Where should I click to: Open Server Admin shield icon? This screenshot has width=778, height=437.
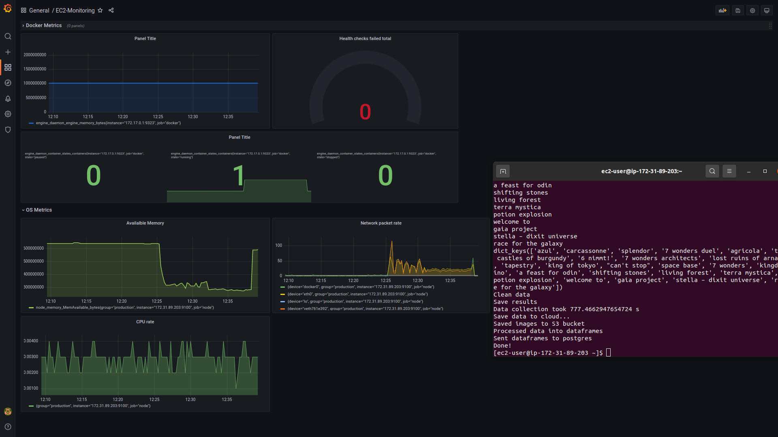point(8,130)
